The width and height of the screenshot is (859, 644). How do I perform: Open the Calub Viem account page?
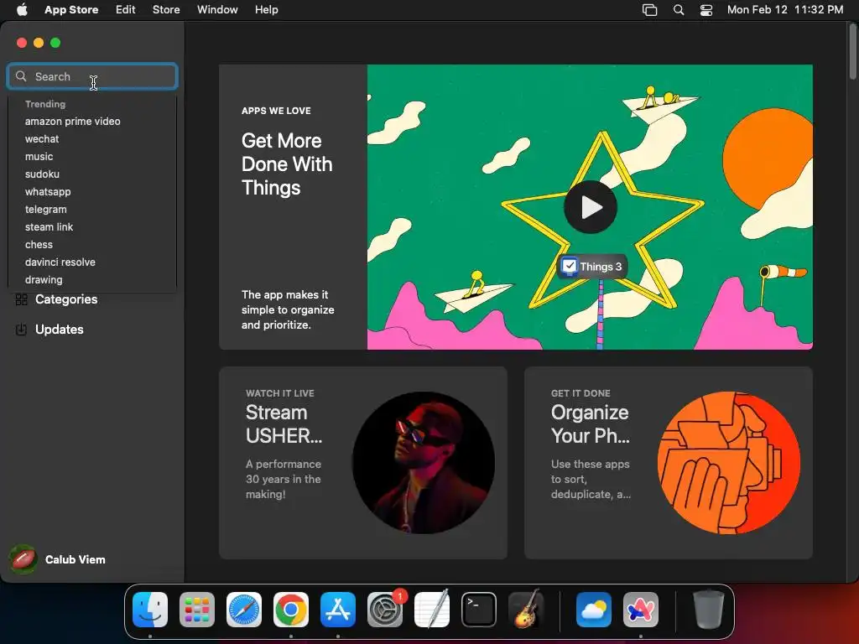tap(75, 559)
